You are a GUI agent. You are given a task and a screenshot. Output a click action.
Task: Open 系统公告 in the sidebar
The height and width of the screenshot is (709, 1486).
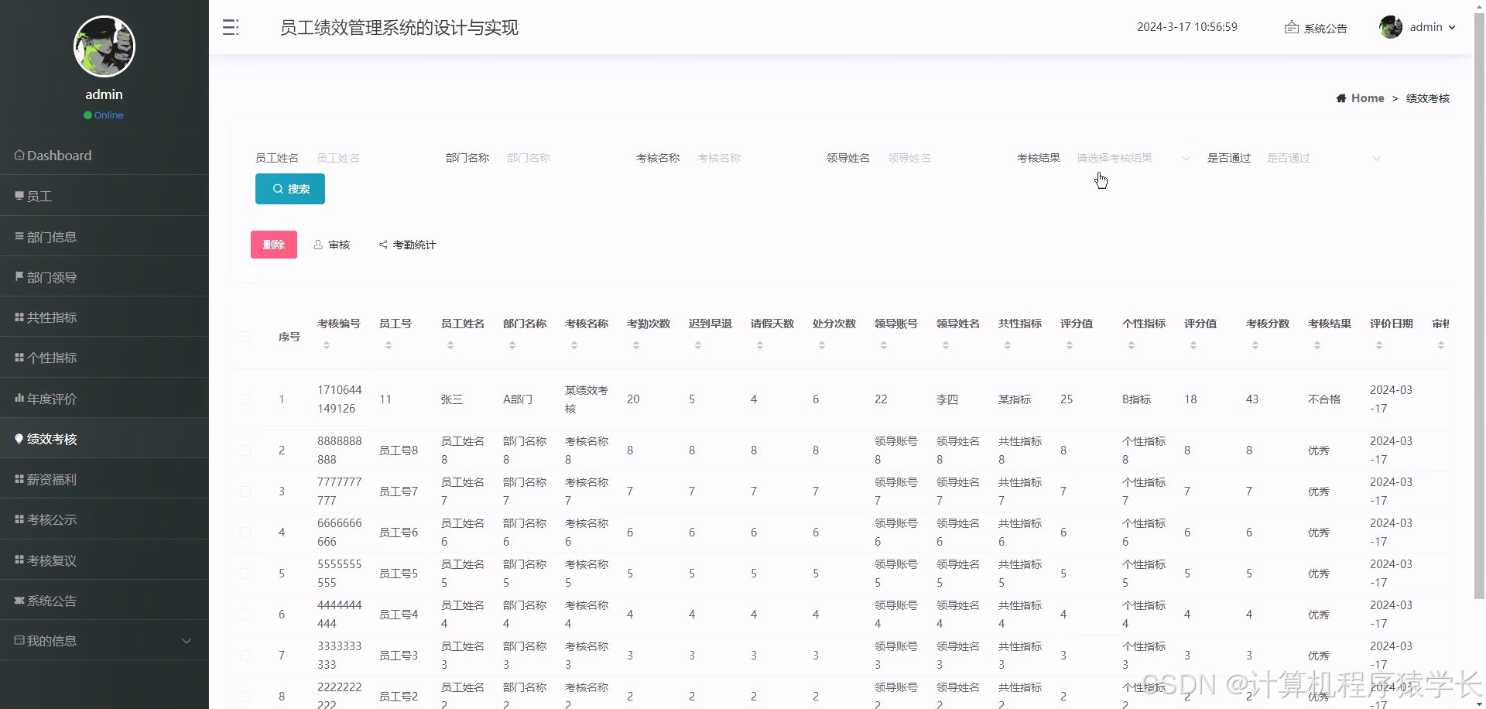coord(104,600)
